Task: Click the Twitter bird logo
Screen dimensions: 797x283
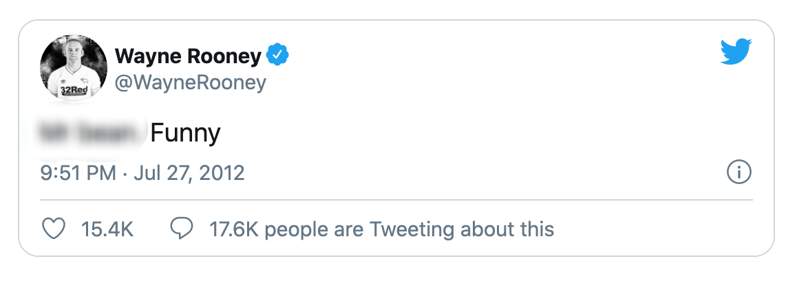Action: [736, 52]
